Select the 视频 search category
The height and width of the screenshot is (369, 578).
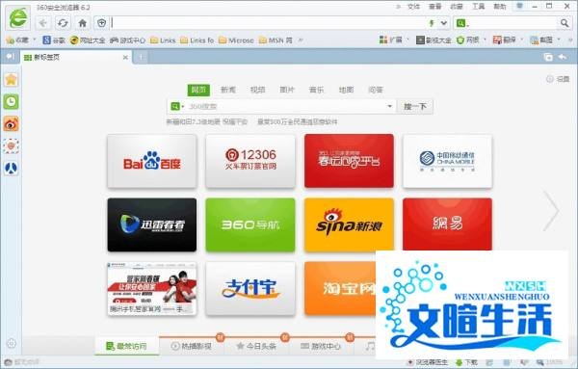257,90
